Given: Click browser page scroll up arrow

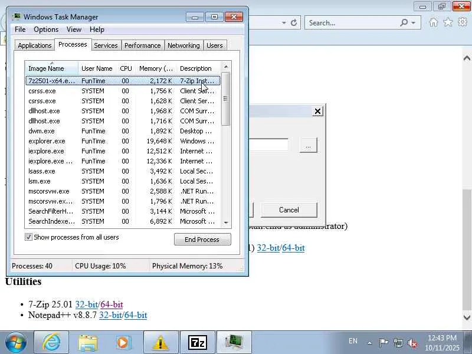Looking at the screenshot, I should click(x=467, y=58).
